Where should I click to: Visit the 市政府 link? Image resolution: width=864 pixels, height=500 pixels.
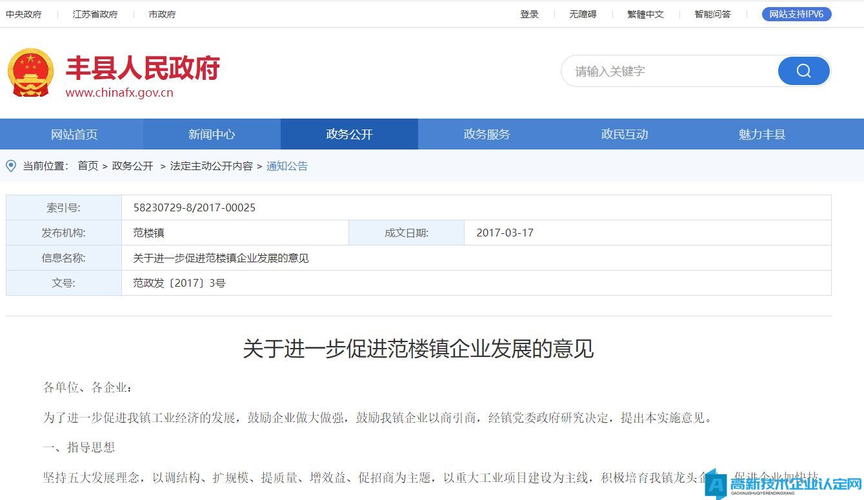pos(162,14)
